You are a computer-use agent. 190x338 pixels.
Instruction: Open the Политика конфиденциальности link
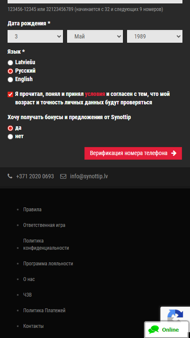pyautogui.click(x=46, y=244)
